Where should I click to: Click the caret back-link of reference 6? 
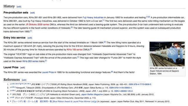tap(11, 101)
